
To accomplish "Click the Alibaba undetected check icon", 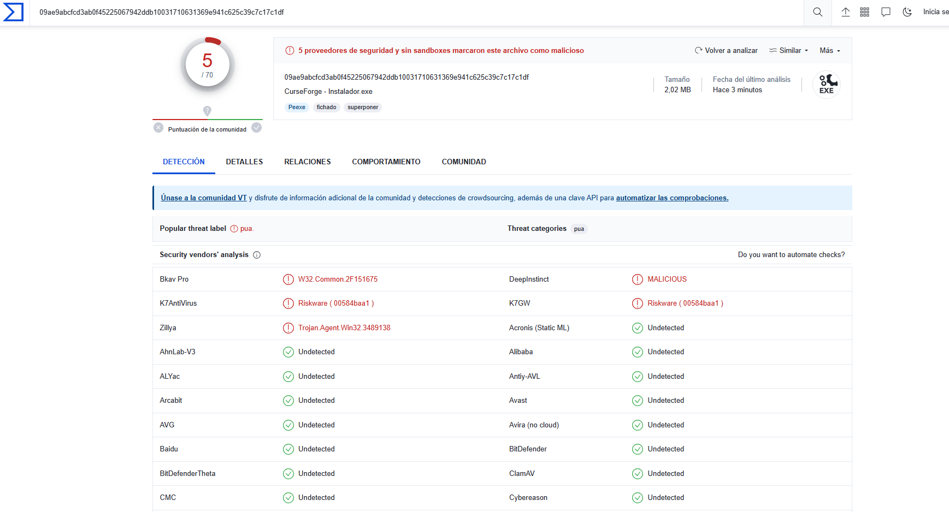I will click(638, 352).
